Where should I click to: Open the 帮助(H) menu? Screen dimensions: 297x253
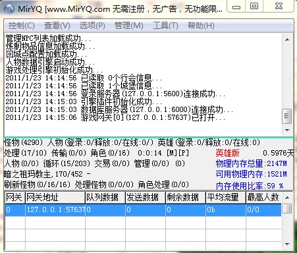201,26
